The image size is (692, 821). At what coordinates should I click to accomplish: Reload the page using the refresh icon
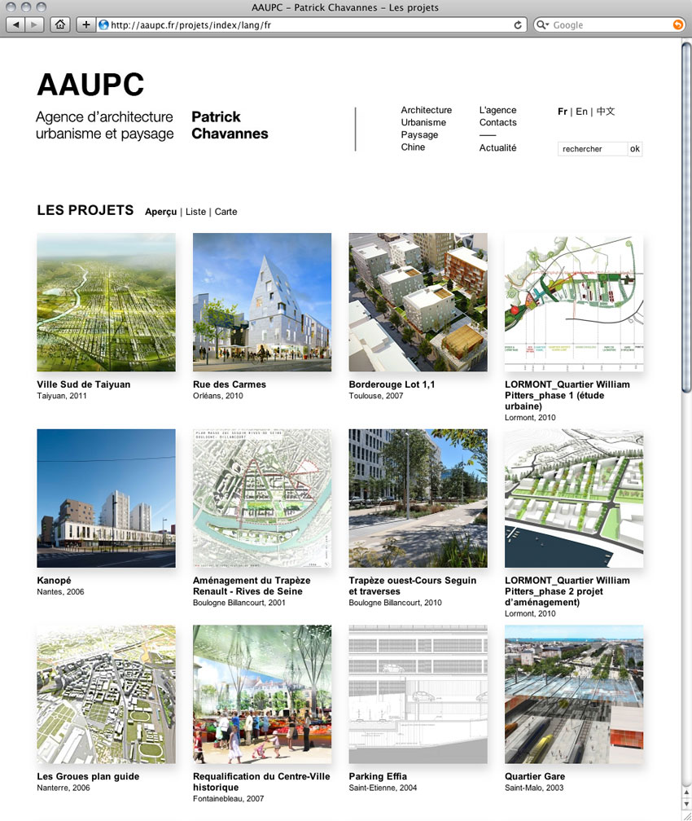coord(518,25)
